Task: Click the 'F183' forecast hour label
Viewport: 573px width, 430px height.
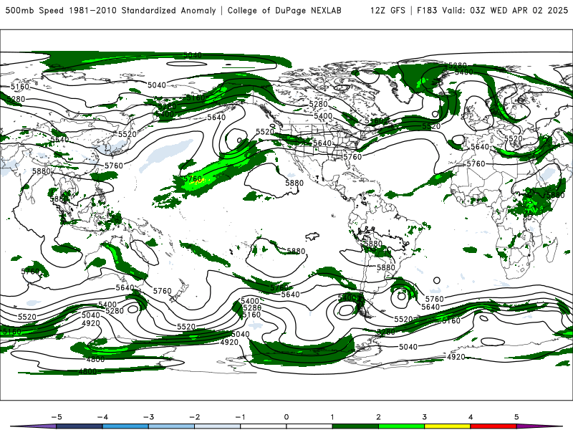Action: [427, 10]
